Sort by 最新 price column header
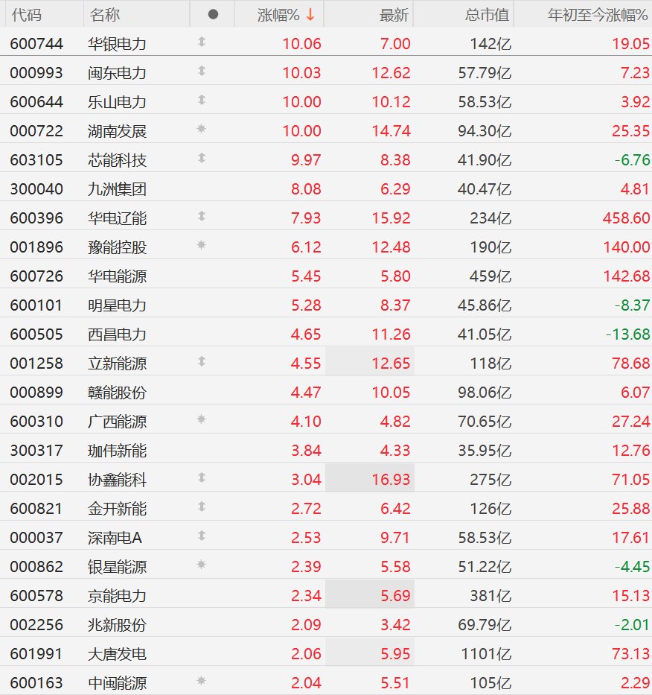This screenshot has width=652, height=695. pos(394,15)
